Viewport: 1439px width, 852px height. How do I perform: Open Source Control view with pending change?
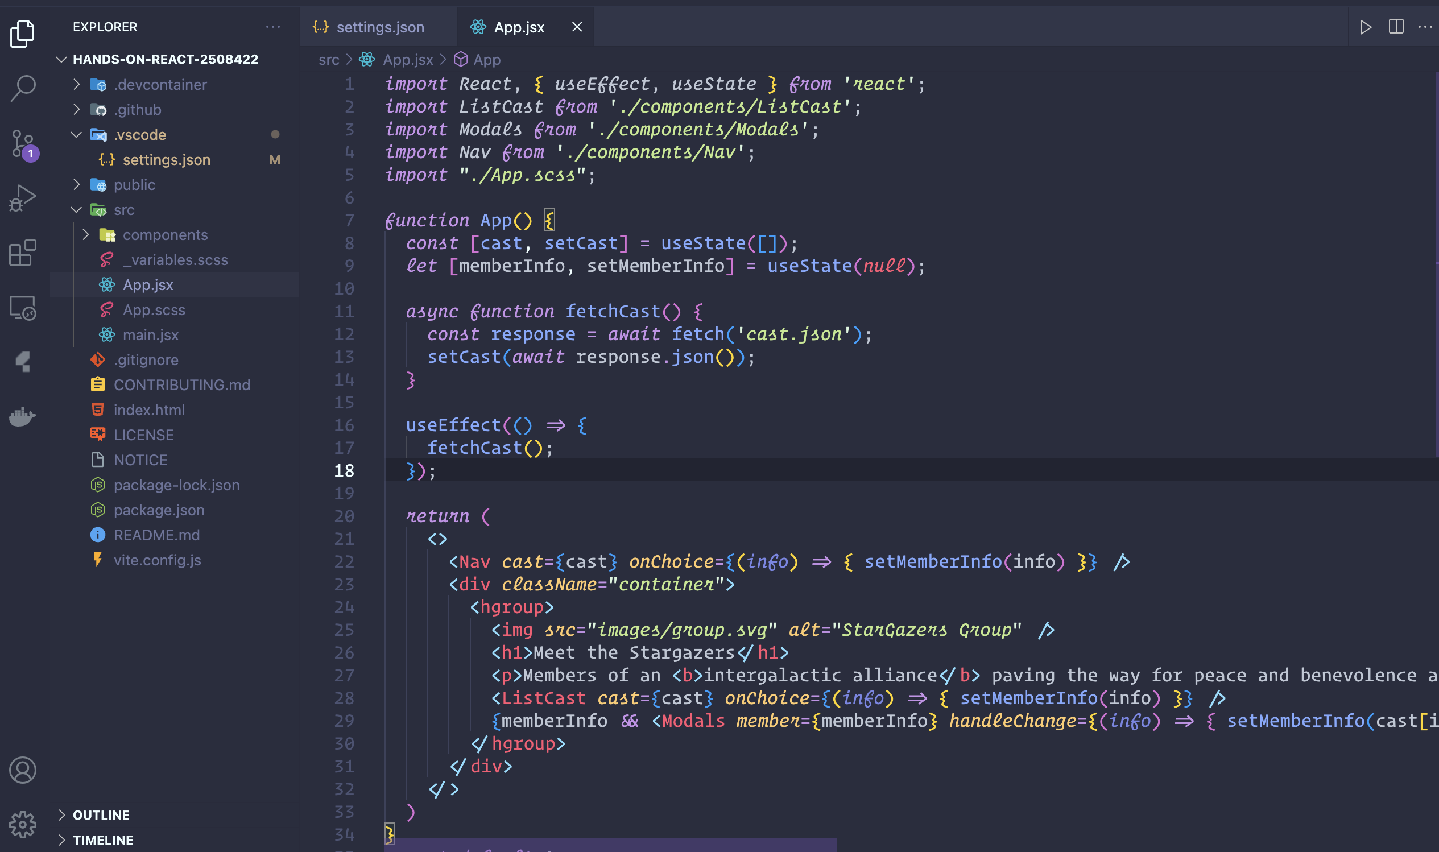(x=23, y=143)
